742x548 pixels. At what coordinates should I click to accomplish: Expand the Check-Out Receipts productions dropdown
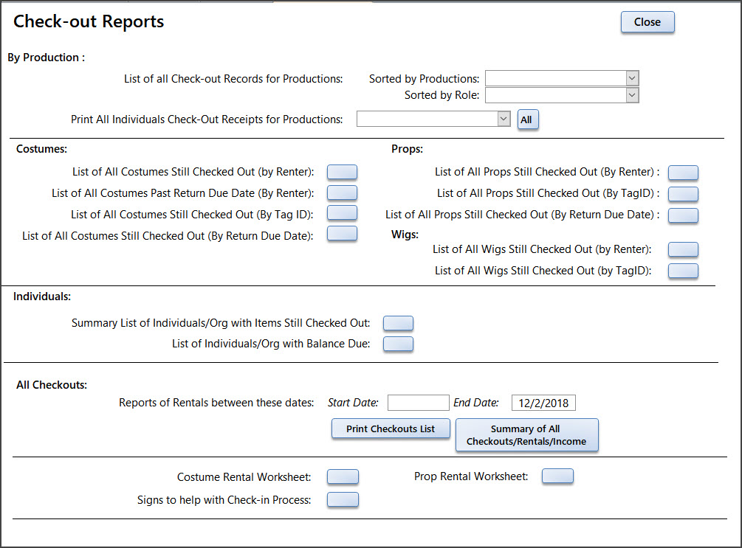[504, 119]
